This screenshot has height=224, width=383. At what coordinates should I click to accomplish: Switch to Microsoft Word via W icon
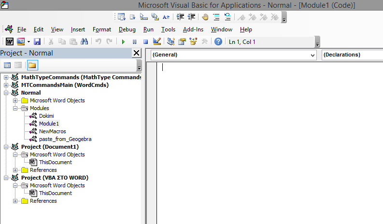10,42
